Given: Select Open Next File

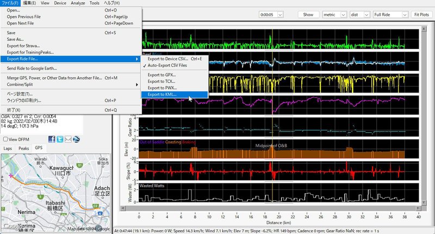Looking at the screenshot, I should click(71, 23).
